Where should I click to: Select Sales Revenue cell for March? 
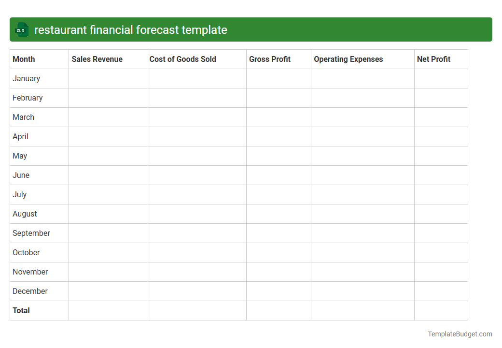tap(107, 117)
